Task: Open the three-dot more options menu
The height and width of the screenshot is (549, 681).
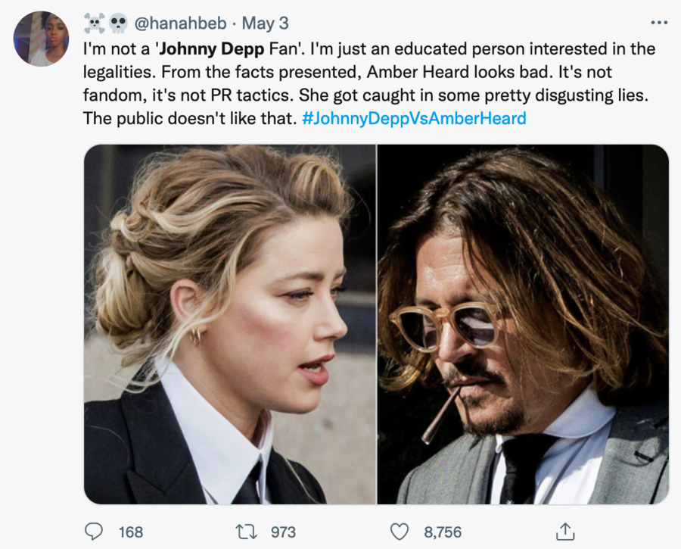Action: [659, 23]
